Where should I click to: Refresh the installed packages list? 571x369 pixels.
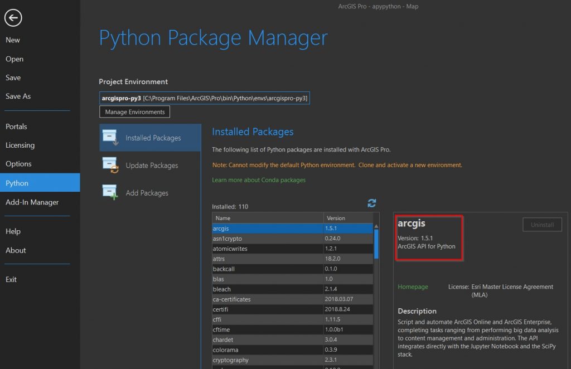(371, 203)
